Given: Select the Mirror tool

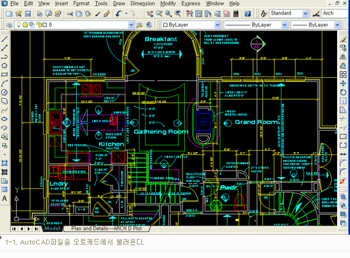Looking at the screenshot, I should [343, 57].
